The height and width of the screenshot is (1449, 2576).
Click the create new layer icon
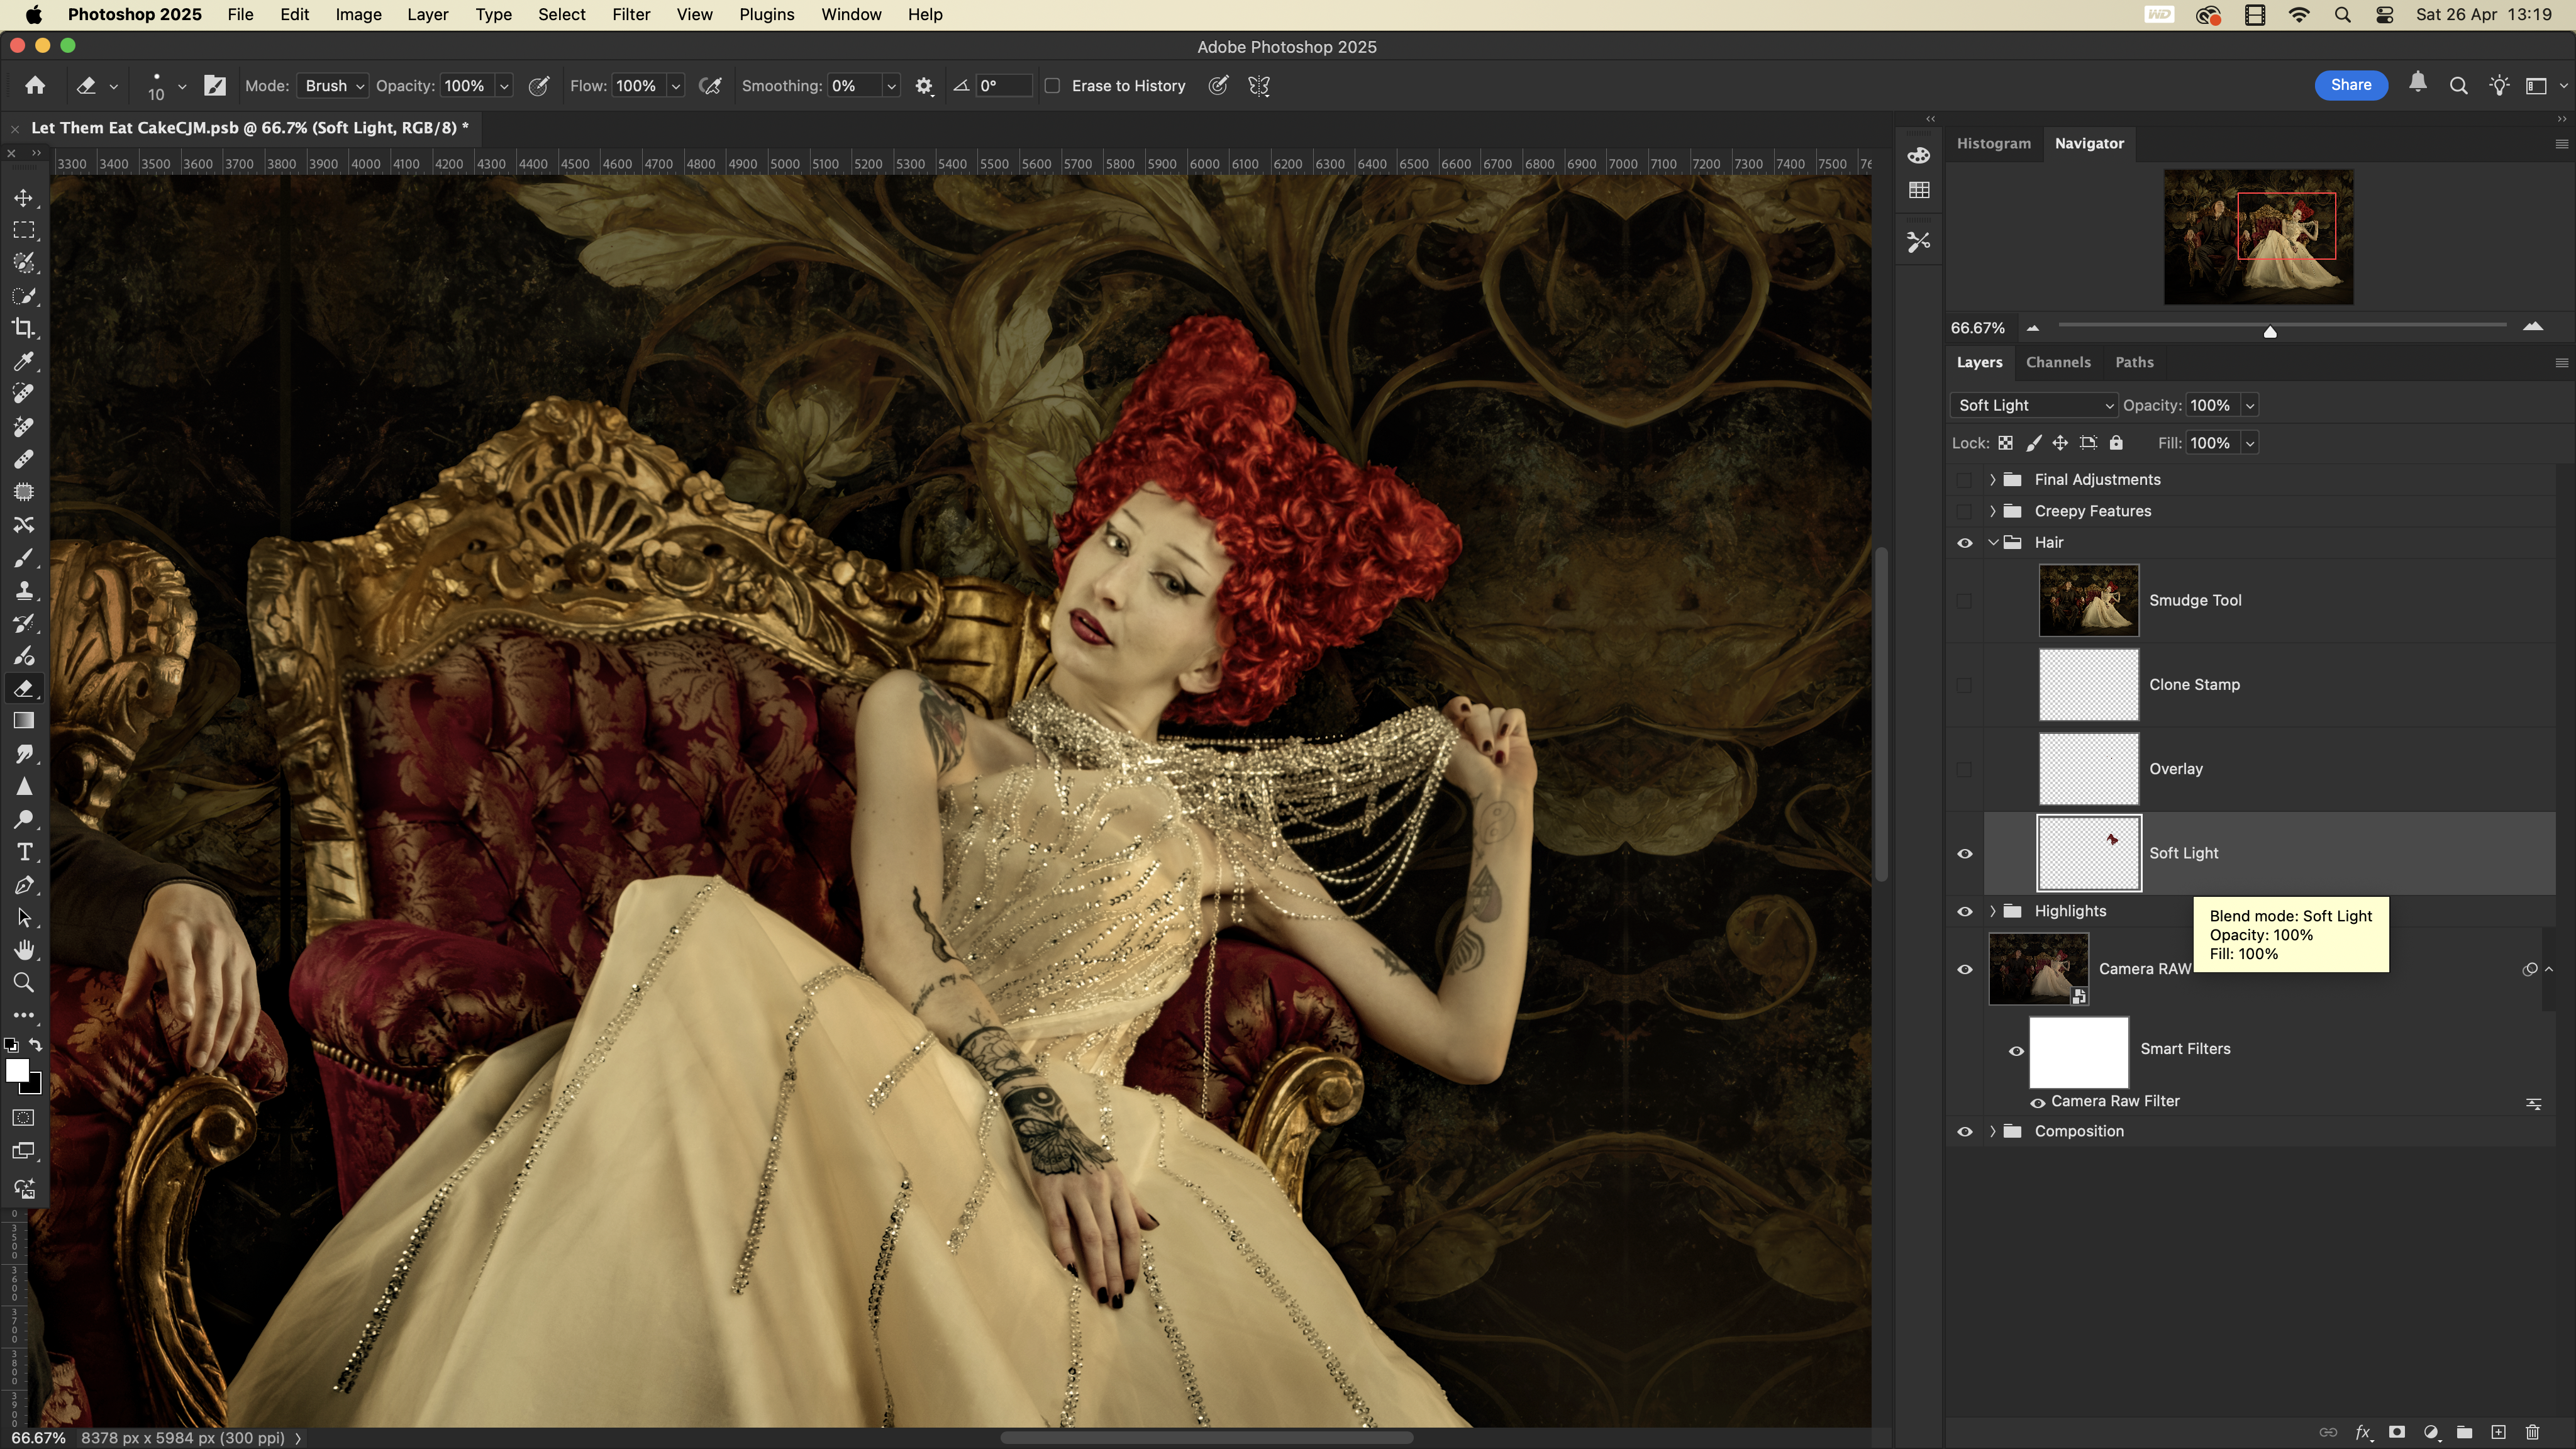click(x=2498, y=1432)
